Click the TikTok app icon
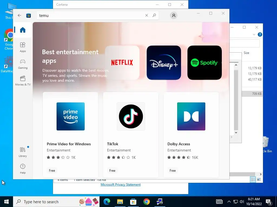The height and width of the screenshot is (207, 277). [131, 116]
